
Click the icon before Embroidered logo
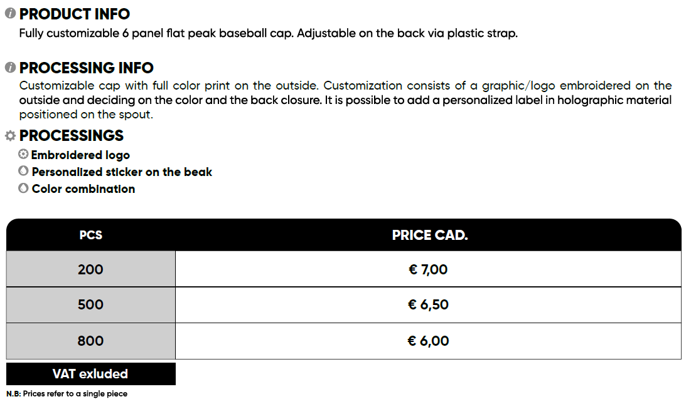pos(23,154)
